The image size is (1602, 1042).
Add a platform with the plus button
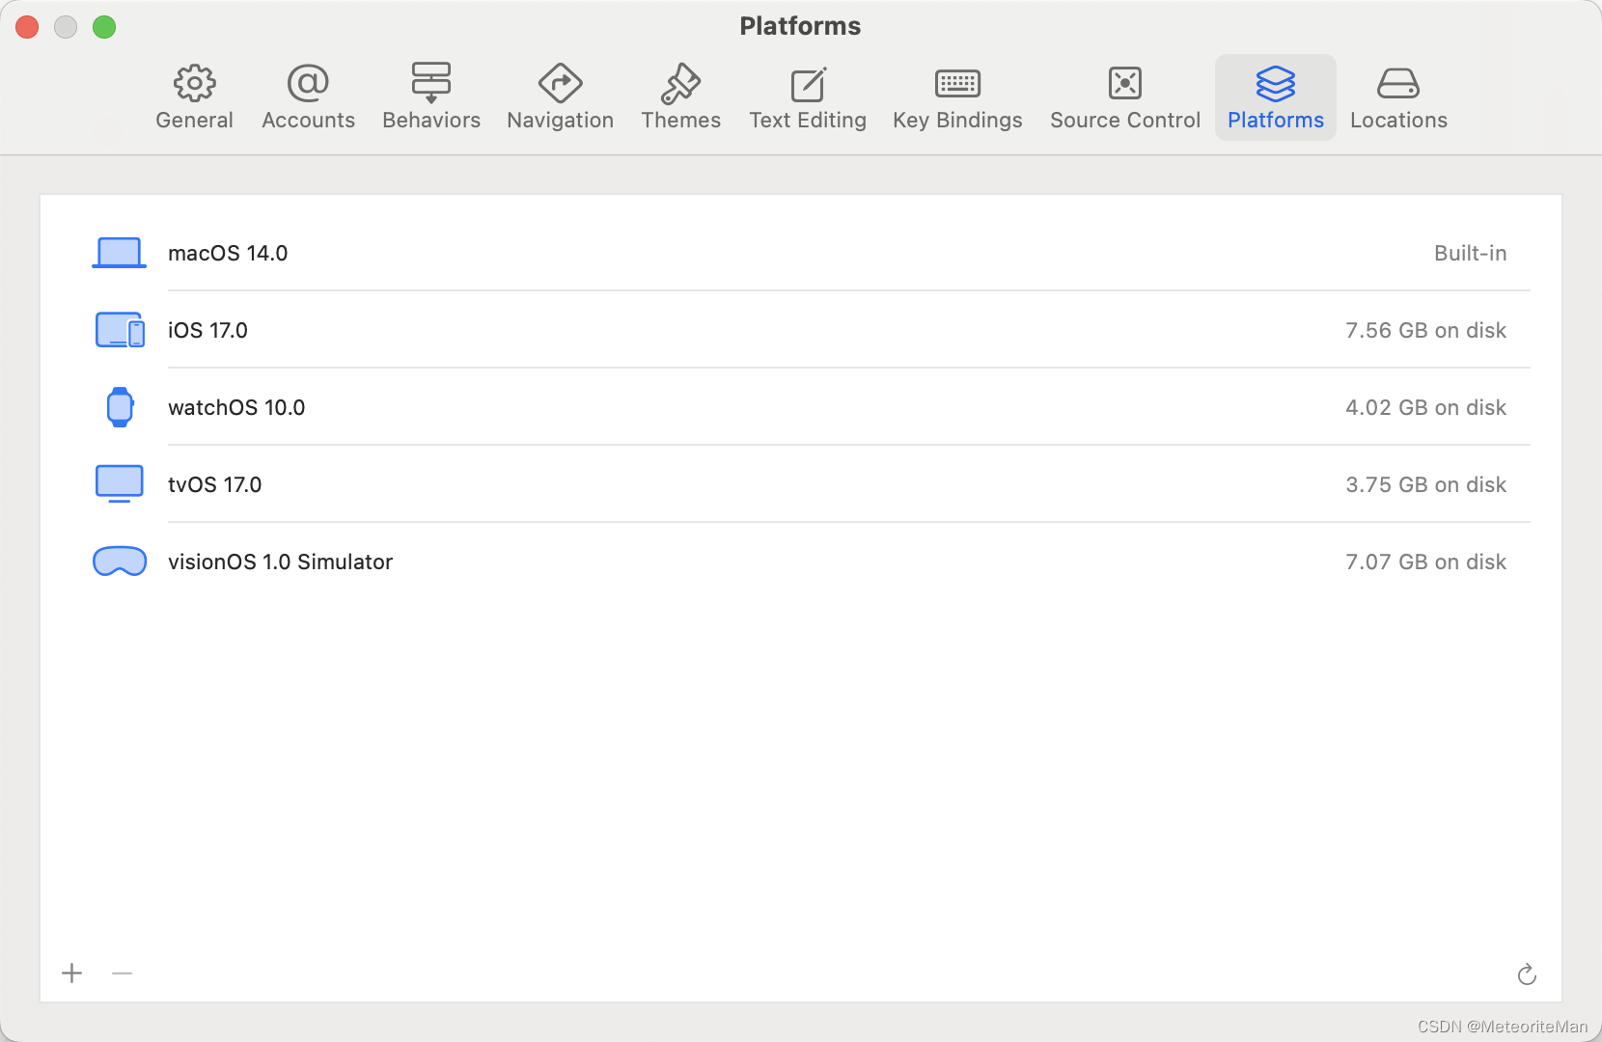pyautogui.click(x=71, y=973)
